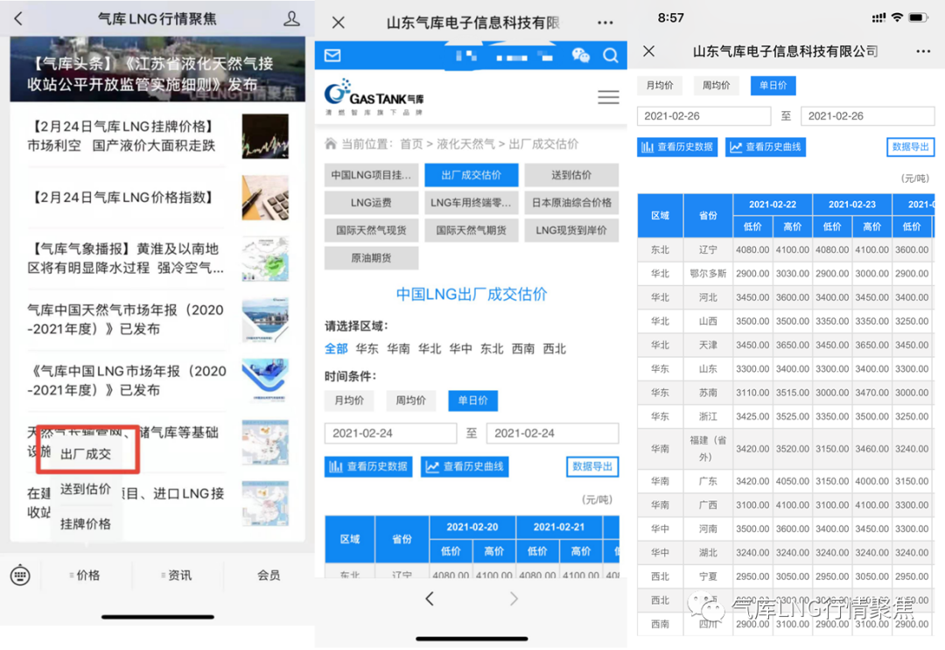Click the end date field 2021-02-24

tap(553, 433)
